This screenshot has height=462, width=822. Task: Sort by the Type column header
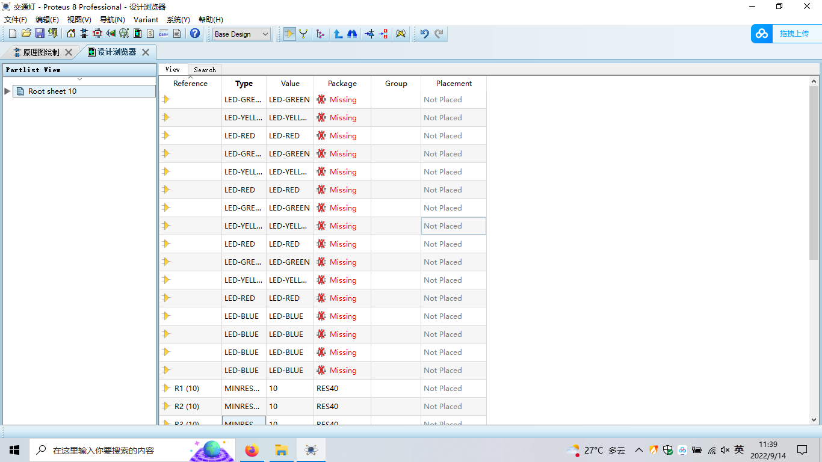[x=244, y=84]
